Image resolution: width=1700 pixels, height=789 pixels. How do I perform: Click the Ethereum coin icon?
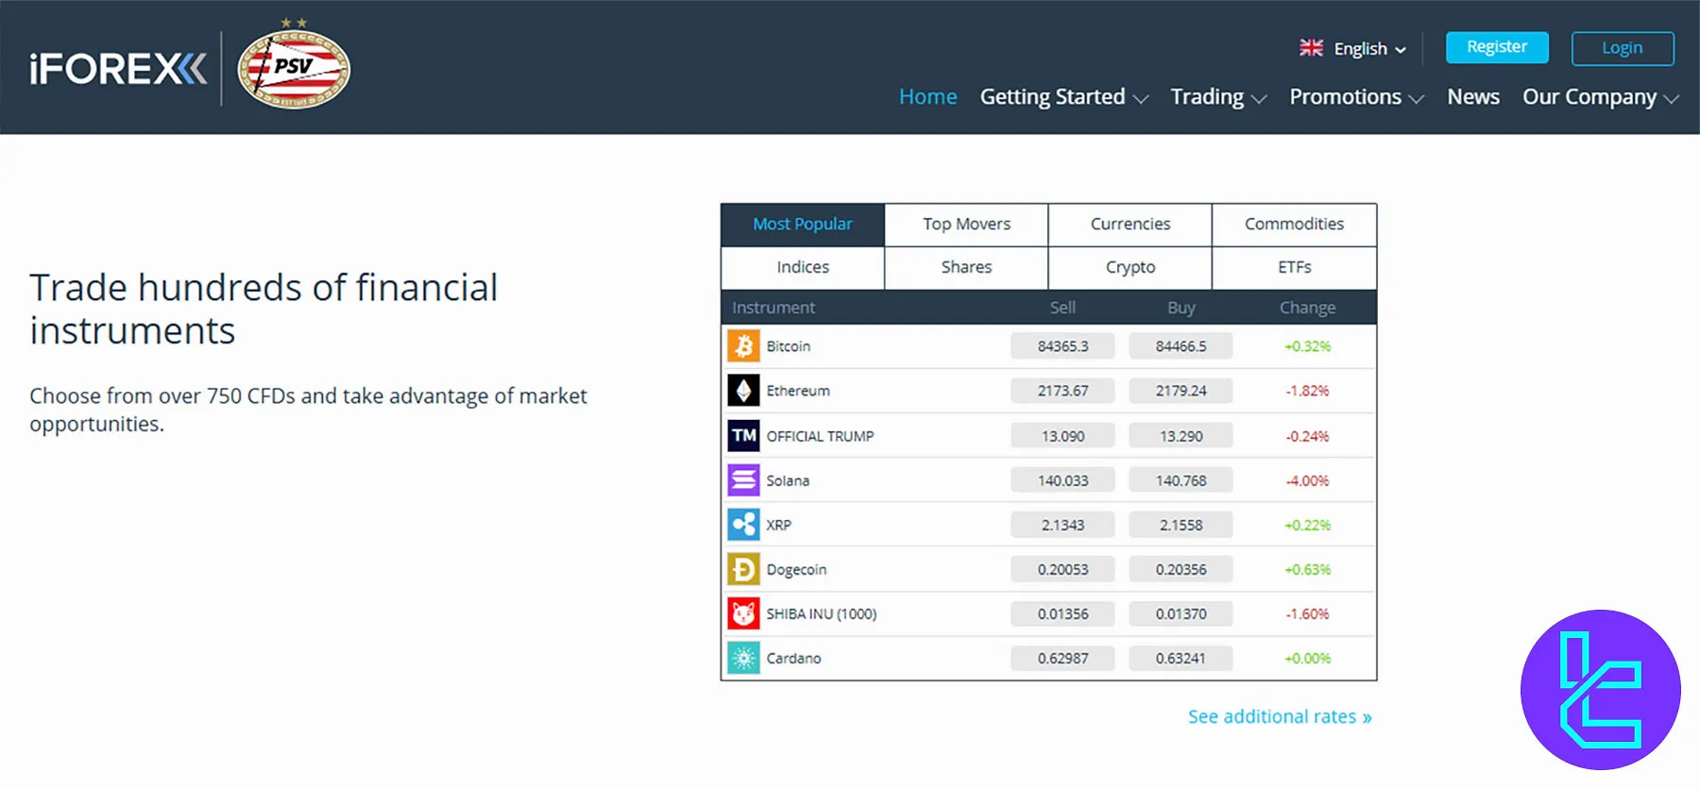coord(743,391)
